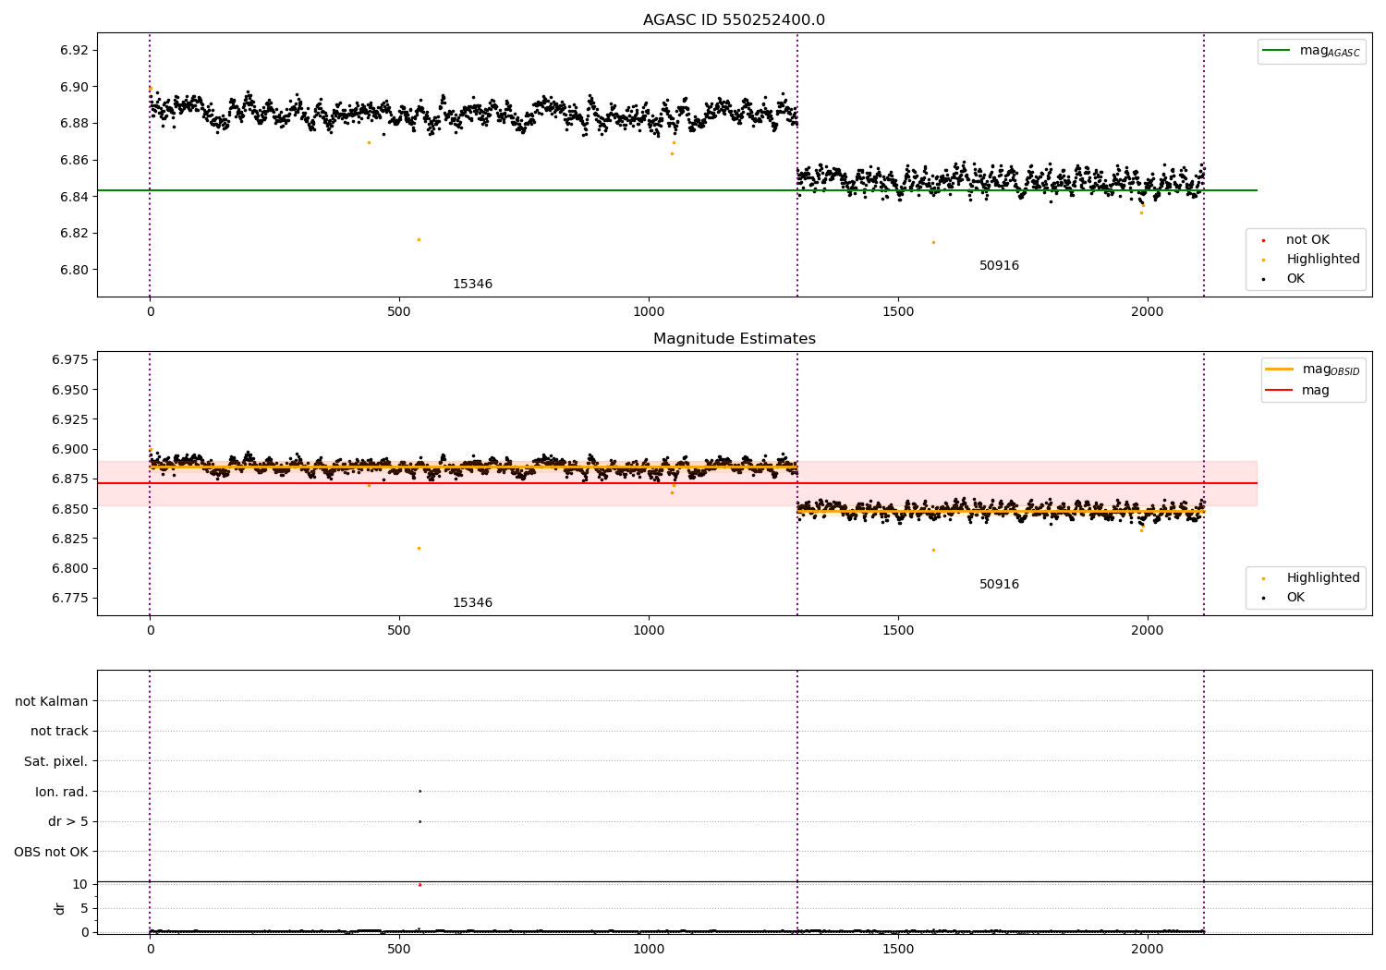Click the "Ion. rad." row label
Viewport: 1386px width, 970px height.
62,792
